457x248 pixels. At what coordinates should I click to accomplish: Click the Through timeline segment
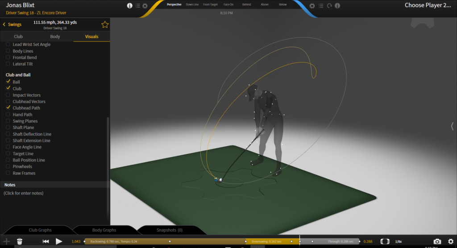click(x=330, y=241)
